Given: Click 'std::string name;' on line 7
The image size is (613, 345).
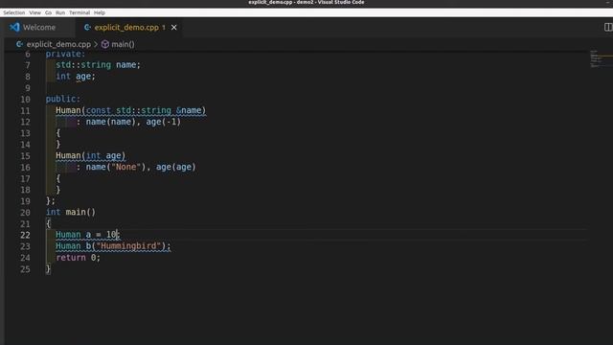Looking at the screenshot, I should pos(98,65).
